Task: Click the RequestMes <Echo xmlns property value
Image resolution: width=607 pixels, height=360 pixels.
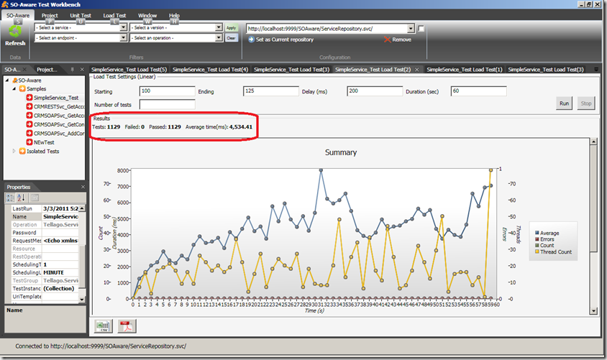Action: pyautogui.click(x=60, y=241)
